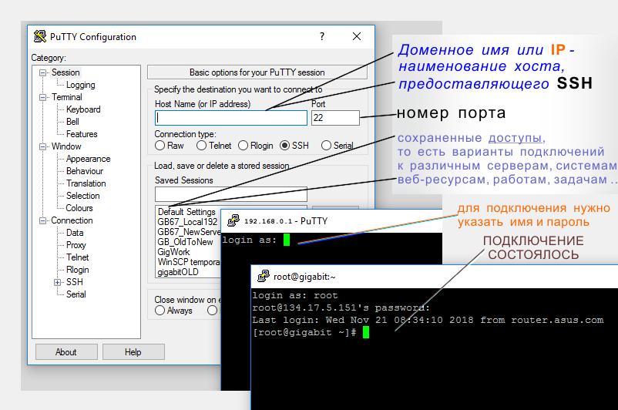Open the Bell category

point(72,122)
